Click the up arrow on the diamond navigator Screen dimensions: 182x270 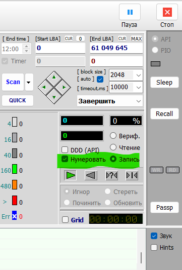tap(54, 78)
